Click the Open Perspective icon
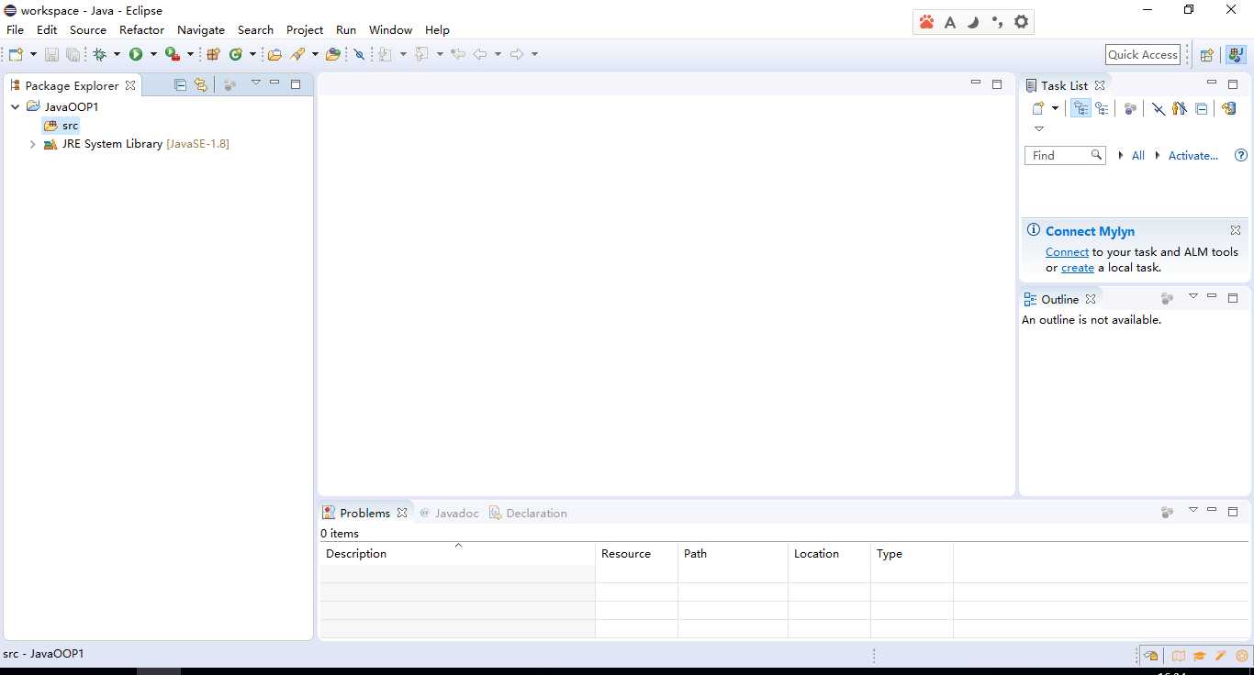This screenshot has width=1254, height=675. tap(1207, 55)
